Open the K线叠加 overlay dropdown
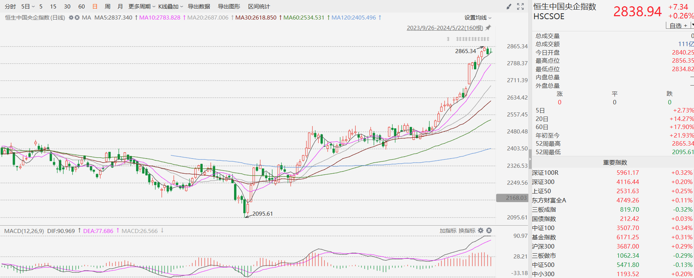 coord(170,7)
